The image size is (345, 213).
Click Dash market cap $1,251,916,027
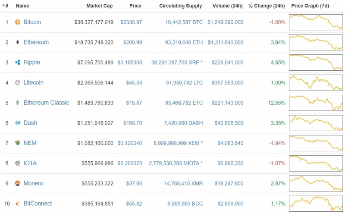click(95, 123)
